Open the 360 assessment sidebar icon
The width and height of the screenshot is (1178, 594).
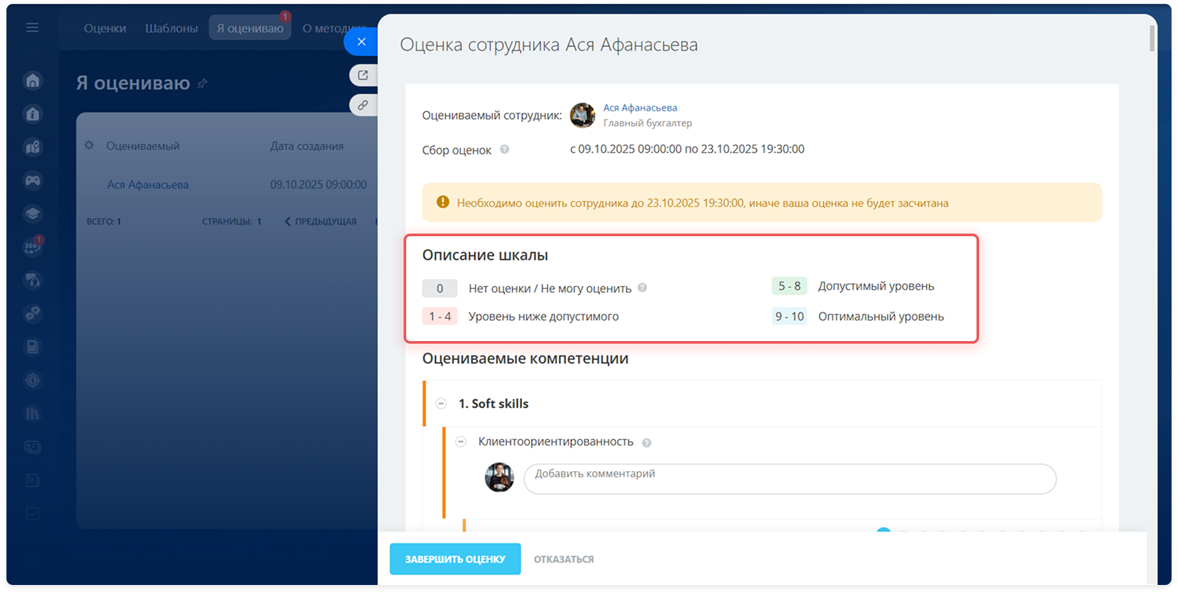click(x=33, y=247)
